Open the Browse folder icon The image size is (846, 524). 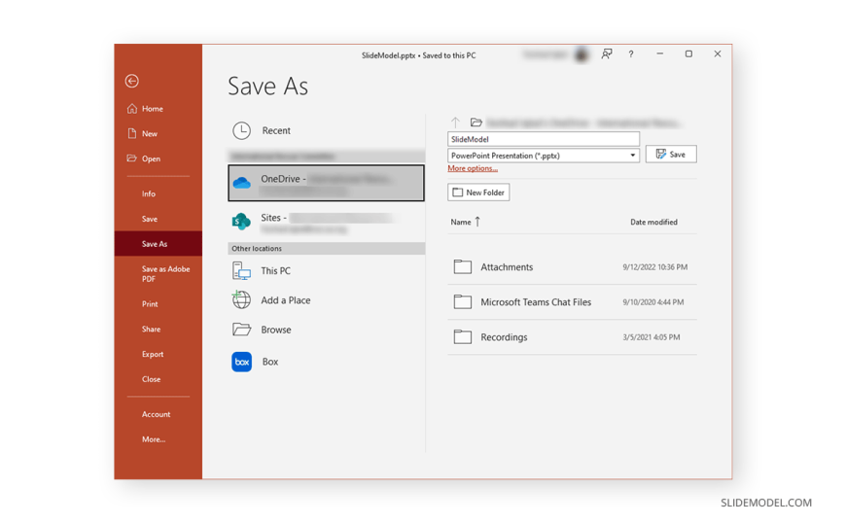(241, 330)
